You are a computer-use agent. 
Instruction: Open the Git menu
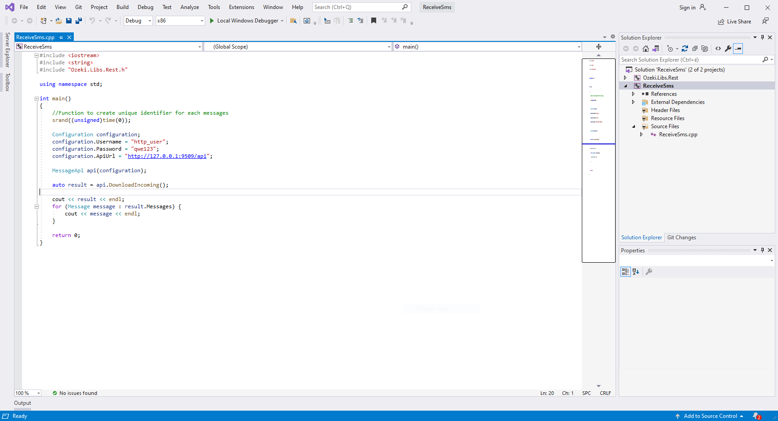pos(78,7)
